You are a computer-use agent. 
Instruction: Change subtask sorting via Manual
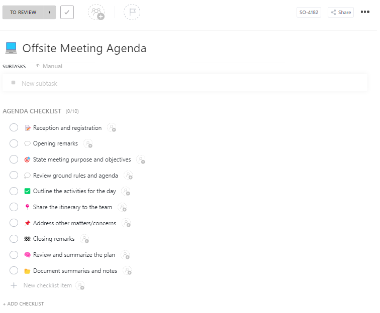point(49,66)
